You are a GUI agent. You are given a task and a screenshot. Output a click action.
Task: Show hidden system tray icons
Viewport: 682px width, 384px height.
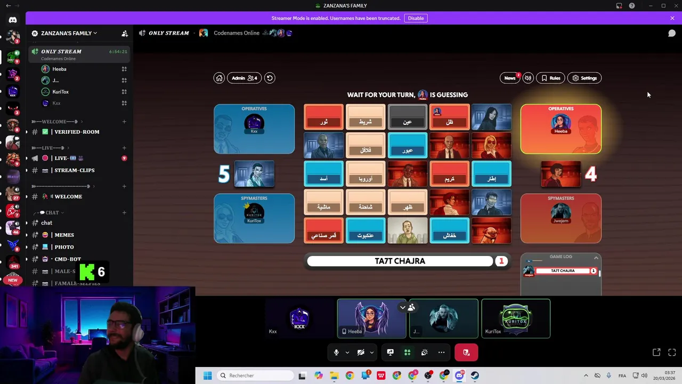586,375
